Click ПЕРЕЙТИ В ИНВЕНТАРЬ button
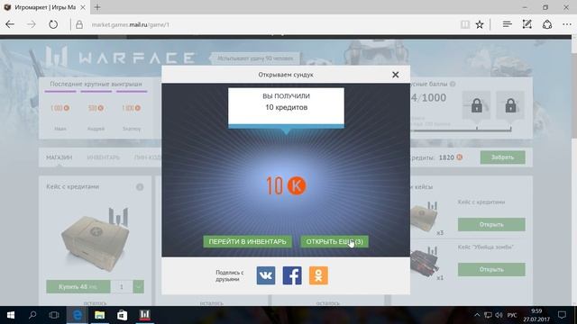This screenshot has width=577, height=324. [x=247, y=241]
